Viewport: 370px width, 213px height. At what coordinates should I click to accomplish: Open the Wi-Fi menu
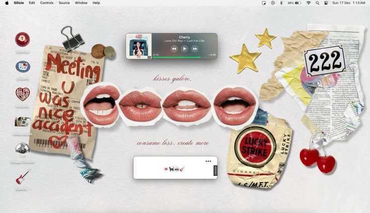pos(308,3)
